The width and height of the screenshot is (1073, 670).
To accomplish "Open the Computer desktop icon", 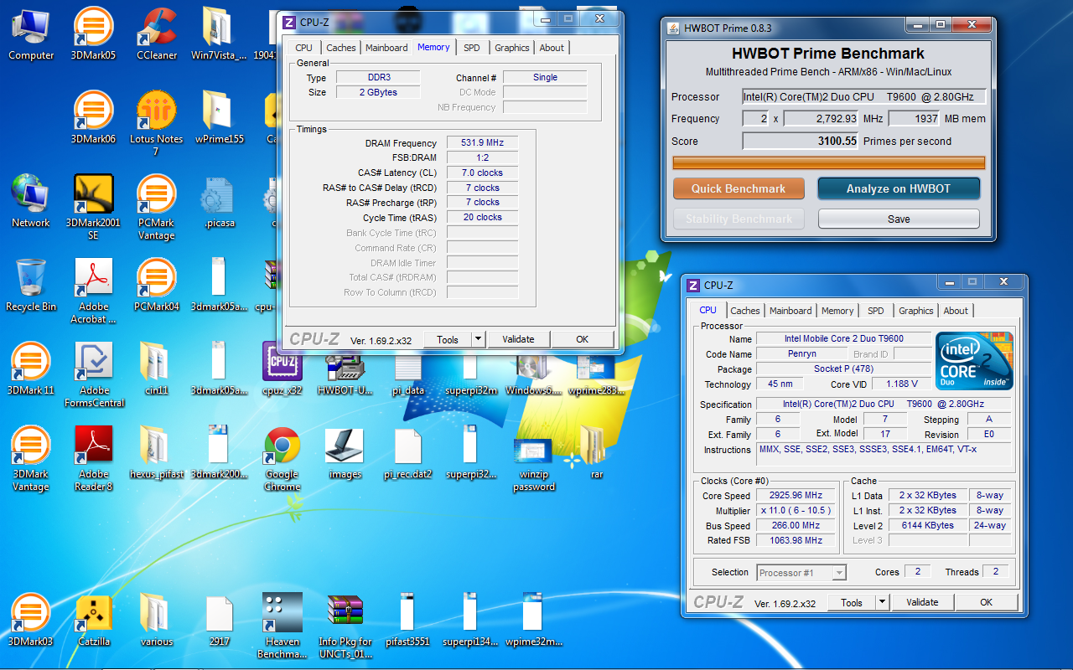I will point(31,33).
